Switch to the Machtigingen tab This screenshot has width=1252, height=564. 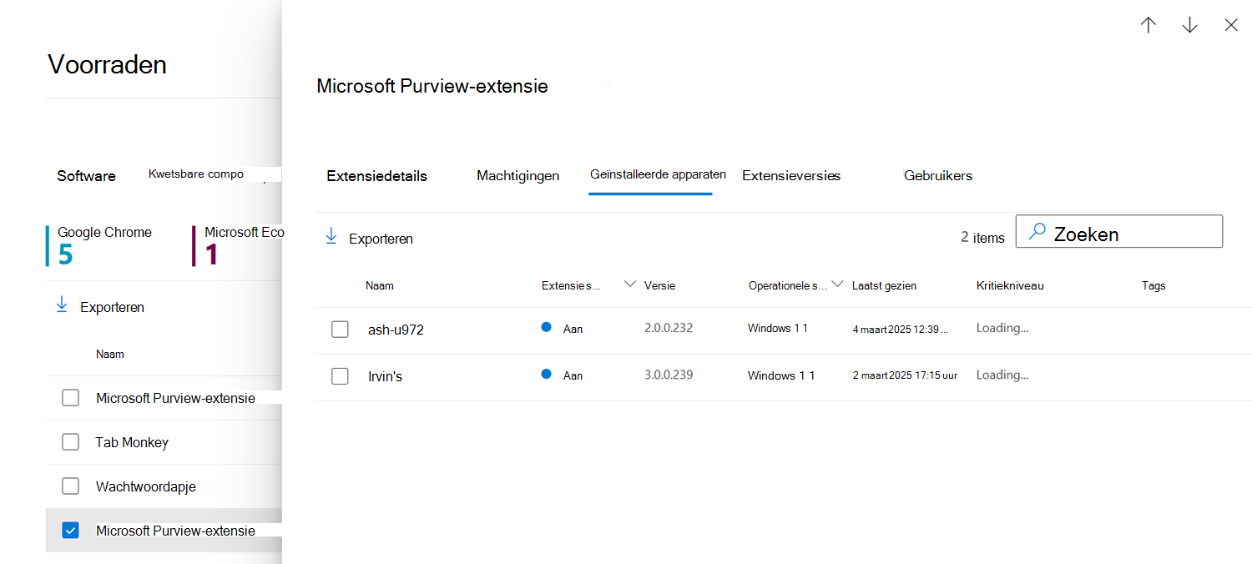pyautogui.click(x=518, y=176)
